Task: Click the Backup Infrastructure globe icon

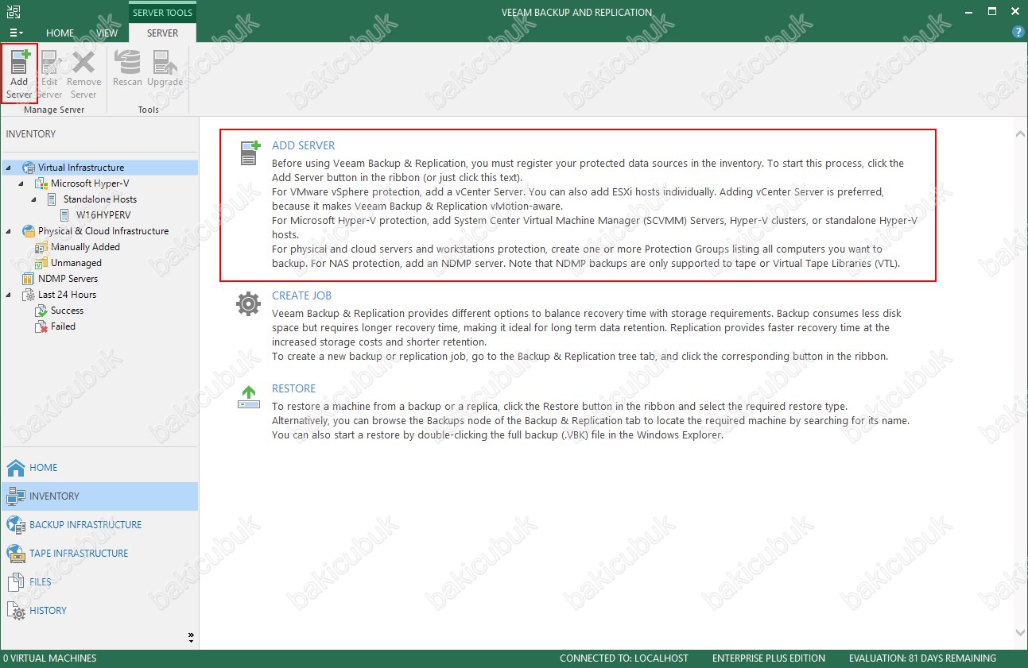Action: pyautogui.click(x=16, y=525)
